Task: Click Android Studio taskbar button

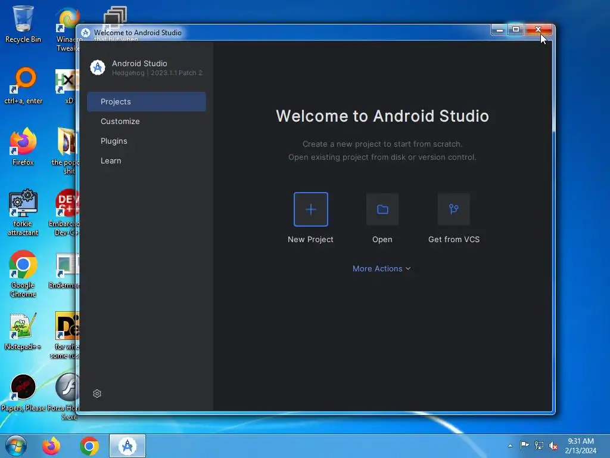Action: click(x=127, y=446)
